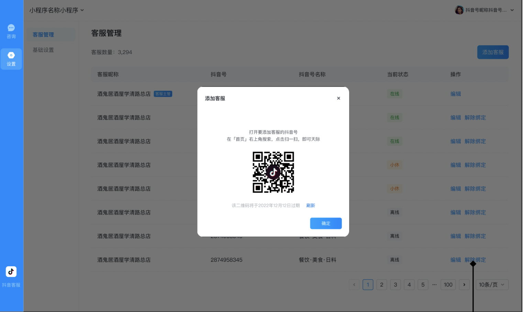Open the 10条/页 page size dropdown
Screen dimensions: 523x312
click(x=492, y=285)
